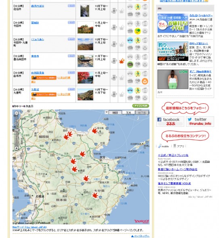The image size is (219, 238).
Task: Open the facebook るるぶ follow button
Action: tap(170, 121)
